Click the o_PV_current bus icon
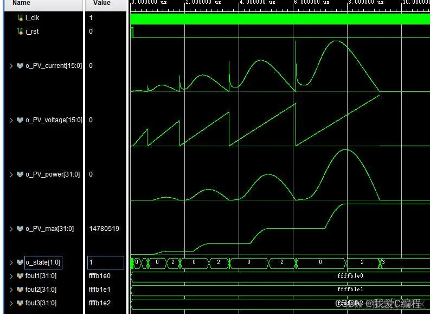The image size is (430, 314). 20,66
